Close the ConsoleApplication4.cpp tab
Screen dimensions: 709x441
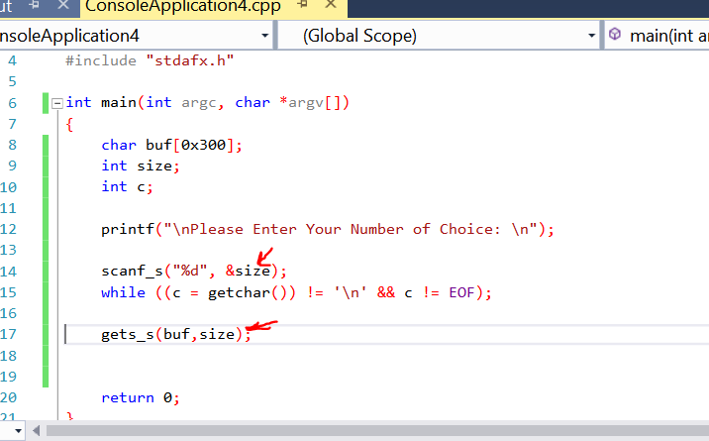[x=333, y=6]
